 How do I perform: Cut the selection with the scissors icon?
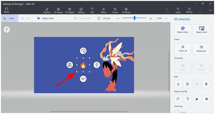pos(178,84)
